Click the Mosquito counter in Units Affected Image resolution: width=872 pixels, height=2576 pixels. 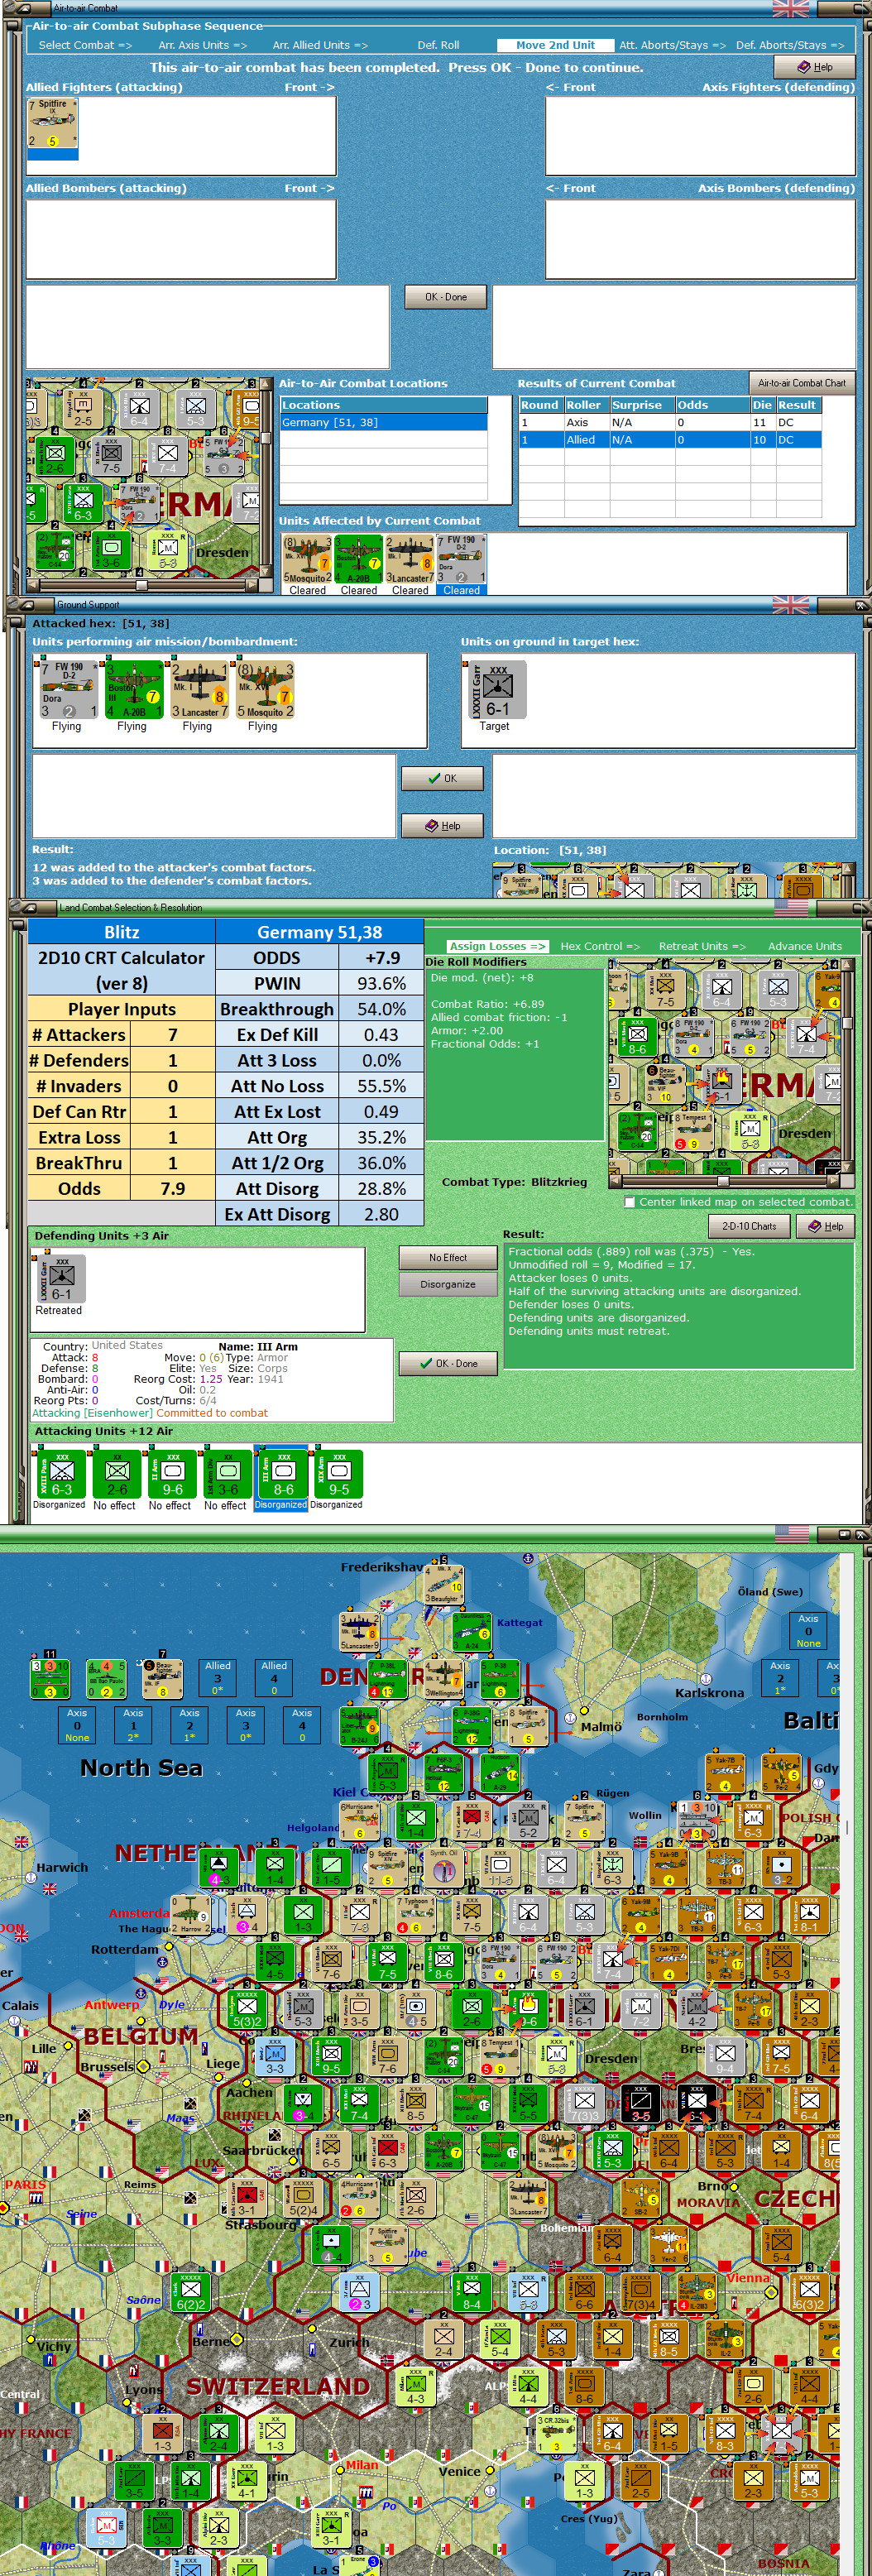point(307,560)
